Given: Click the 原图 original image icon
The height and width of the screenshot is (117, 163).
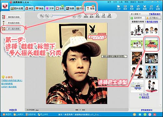Looking at the screenshot, I should click(97, 16).
